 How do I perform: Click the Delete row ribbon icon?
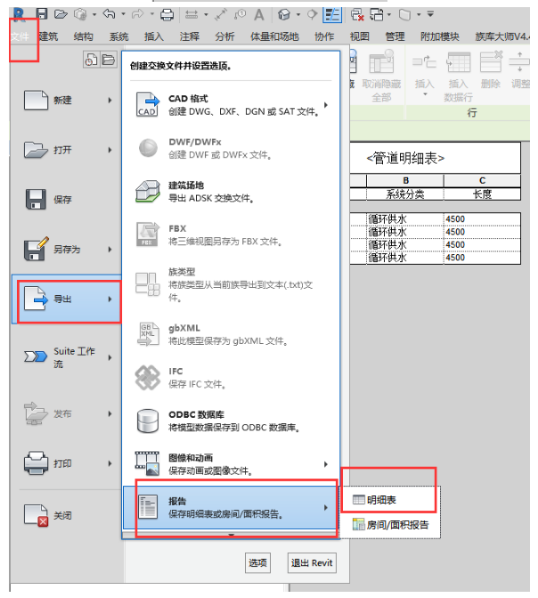[491, 61]
